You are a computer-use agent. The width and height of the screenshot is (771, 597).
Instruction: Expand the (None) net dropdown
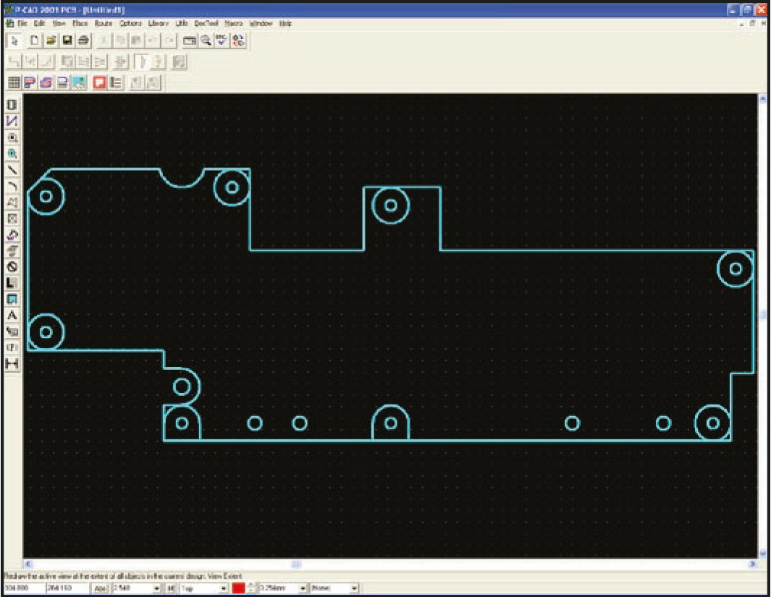tap(354, 588)
